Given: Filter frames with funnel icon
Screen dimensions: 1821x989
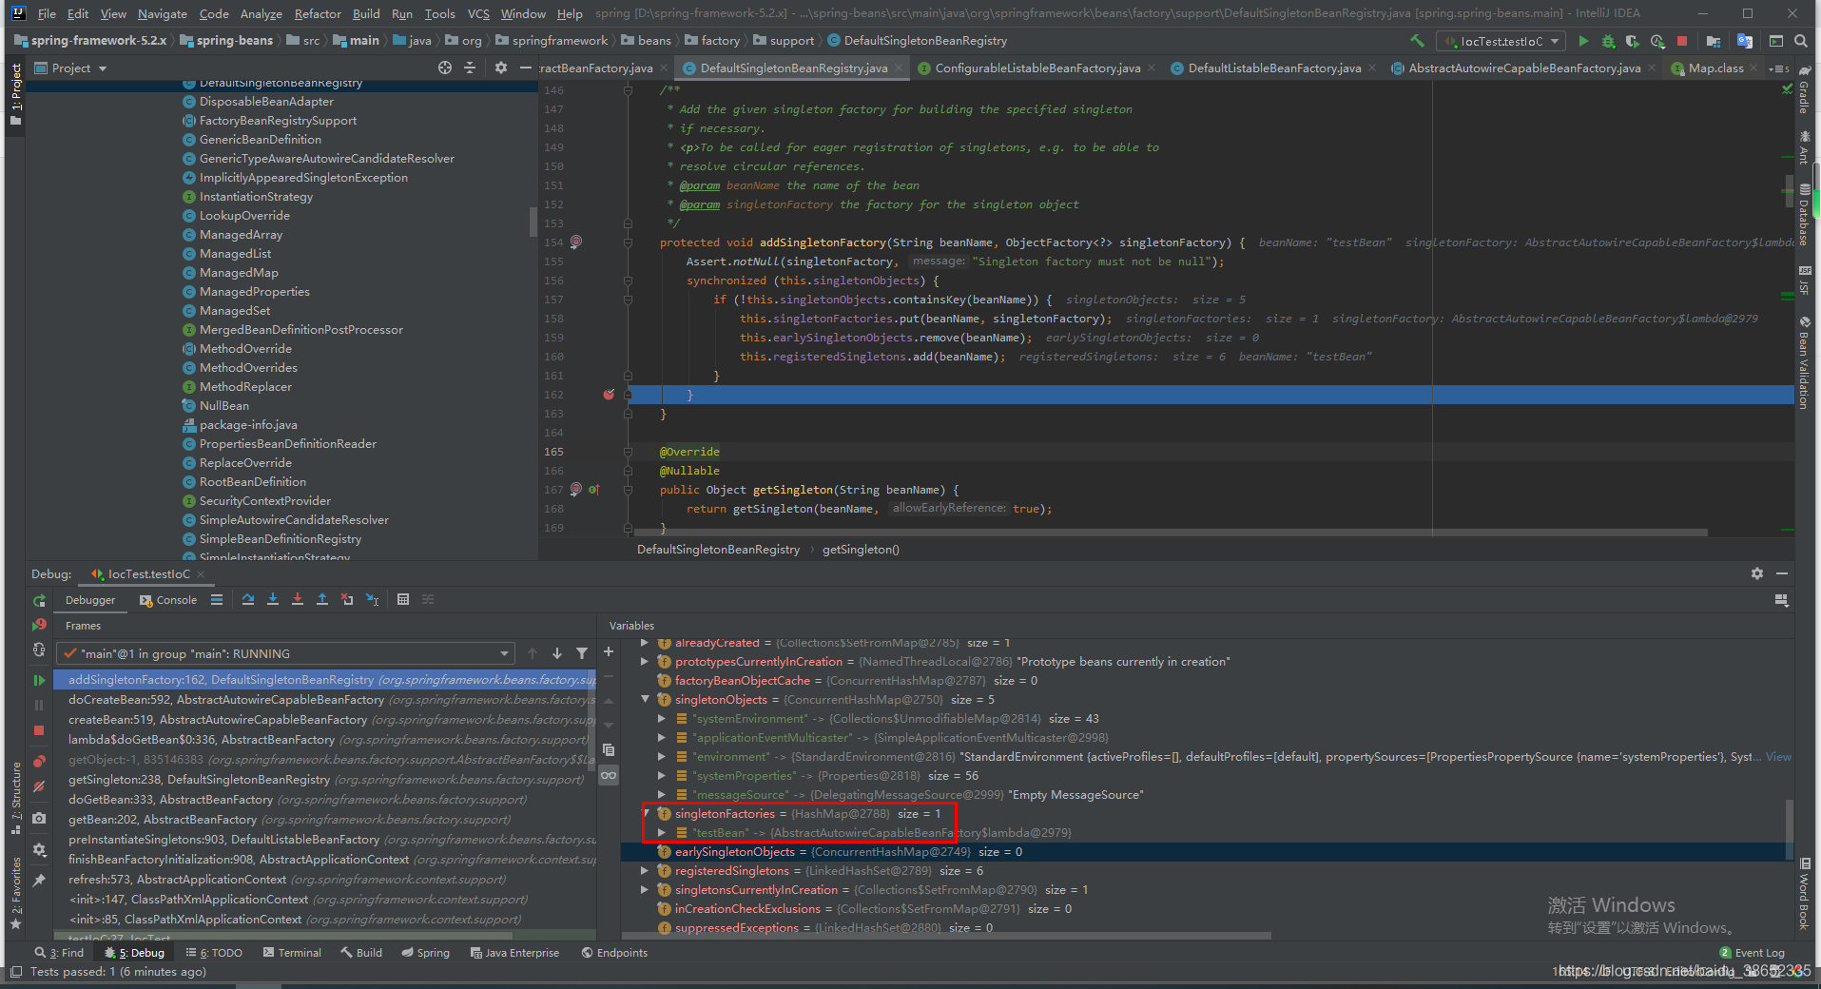Looking at the screenshot, I should pos(582,653).
